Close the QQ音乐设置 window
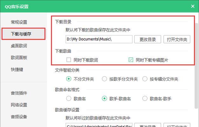This screenshot has height=127, width=199. (x=193, y=6)
